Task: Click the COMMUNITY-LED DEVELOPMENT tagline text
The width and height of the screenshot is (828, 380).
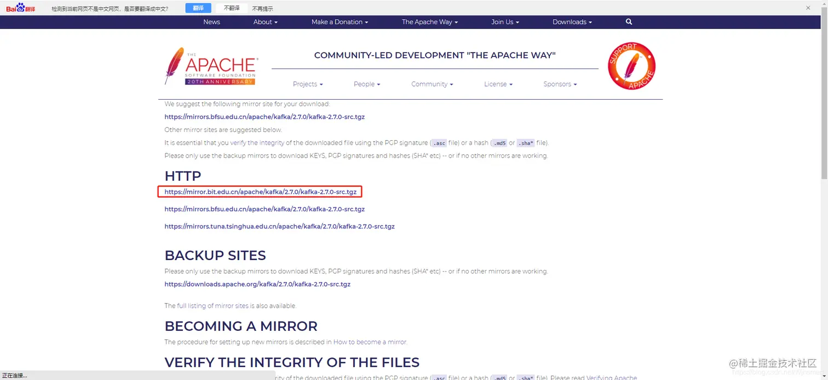Action: [x=435, y=55]
